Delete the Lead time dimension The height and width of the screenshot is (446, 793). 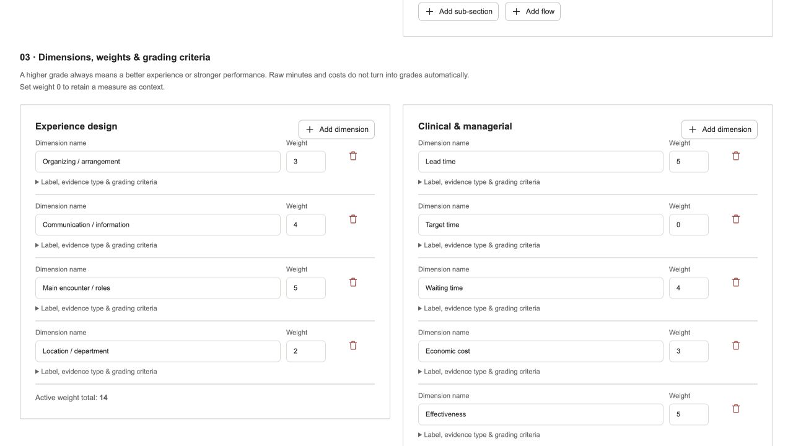(736, 156)
